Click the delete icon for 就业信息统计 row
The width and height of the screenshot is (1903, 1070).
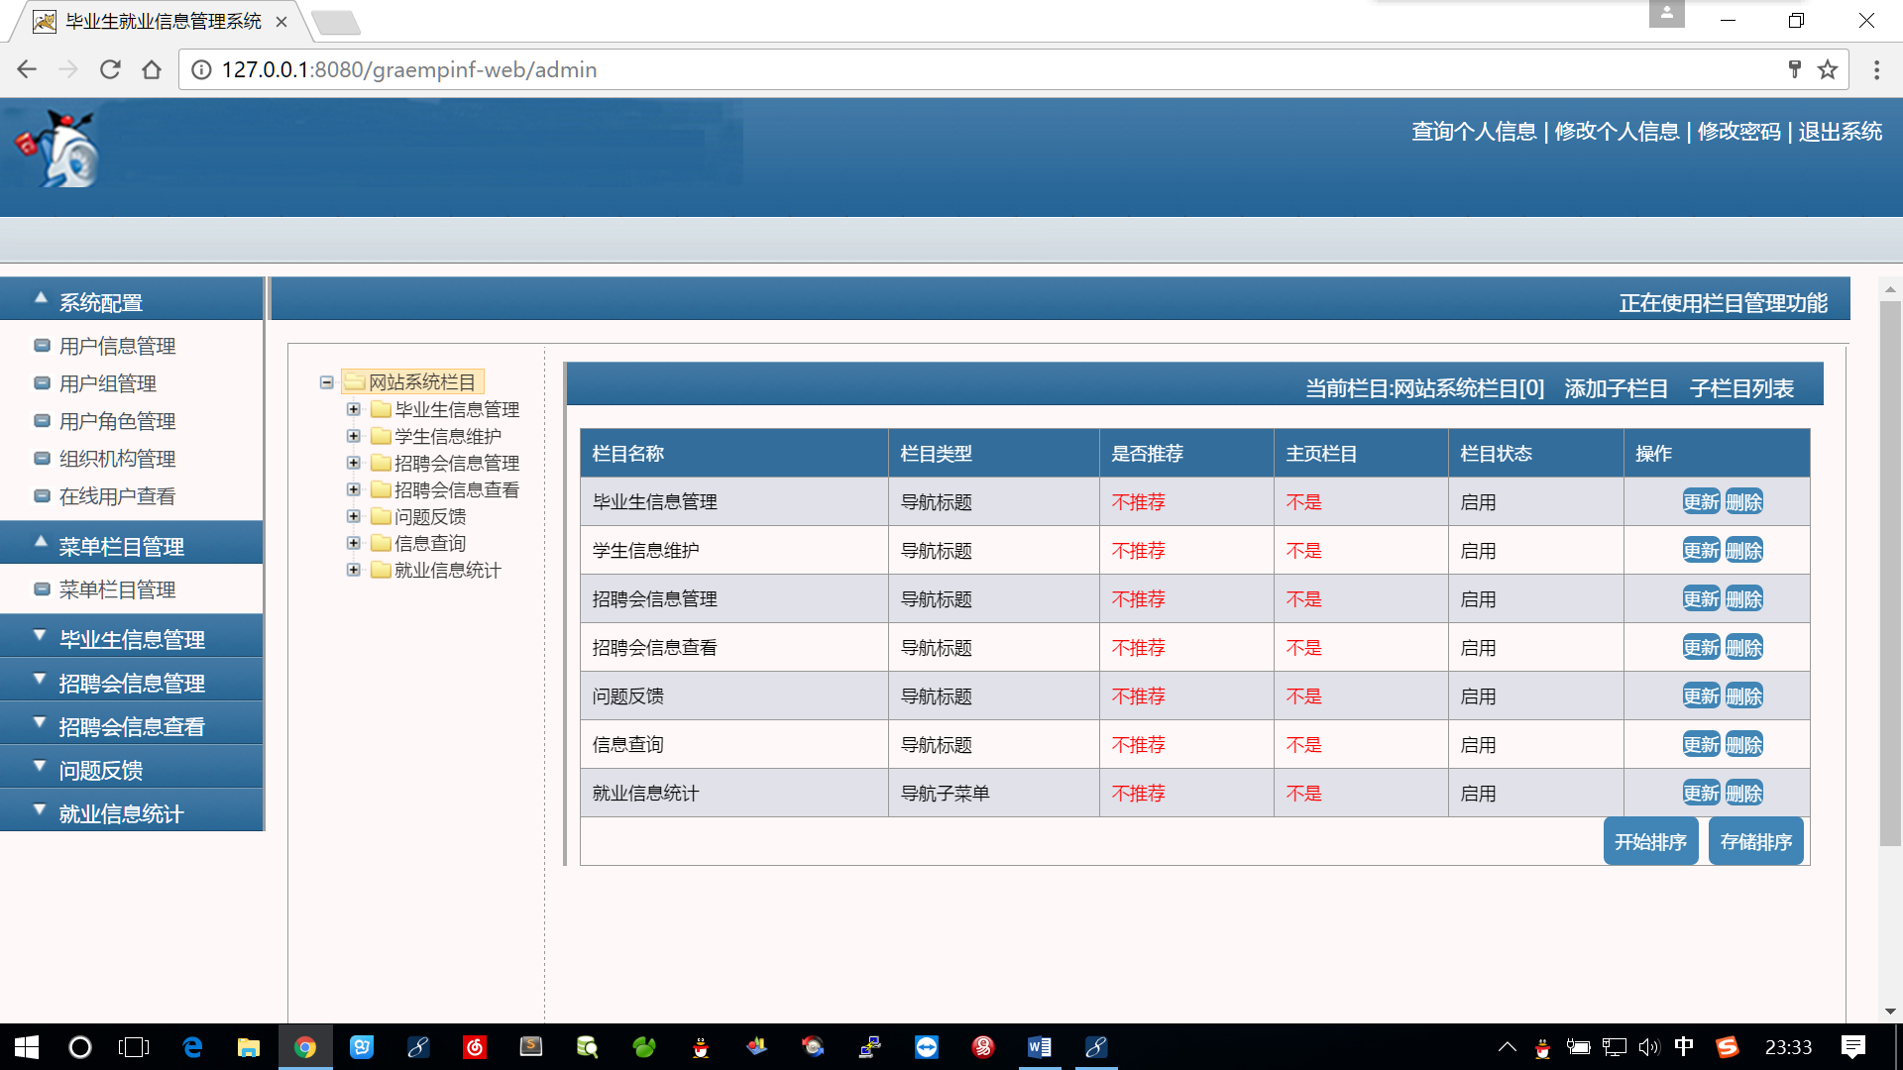(1744, 794)
